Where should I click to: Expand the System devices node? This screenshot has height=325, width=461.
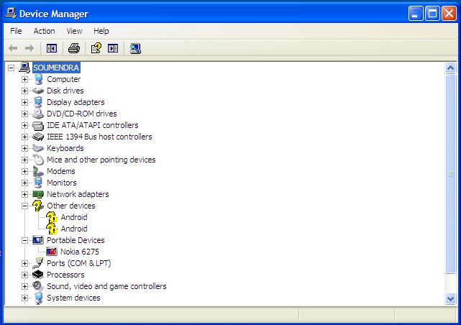pyautogui.click(x=24, y=298)
